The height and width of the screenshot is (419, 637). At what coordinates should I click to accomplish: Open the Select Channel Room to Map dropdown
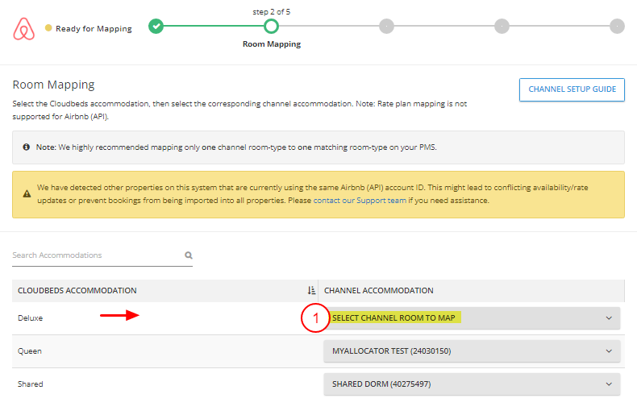click(472, 318)
